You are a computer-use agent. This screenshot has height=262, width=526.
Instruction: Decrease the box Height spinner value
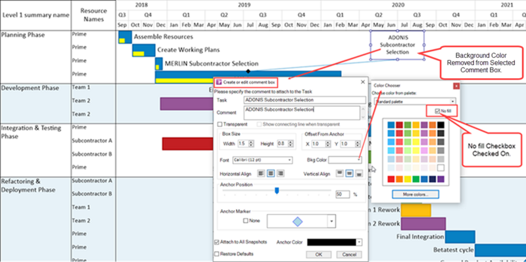pyautogui.click(x=291, y=146)
